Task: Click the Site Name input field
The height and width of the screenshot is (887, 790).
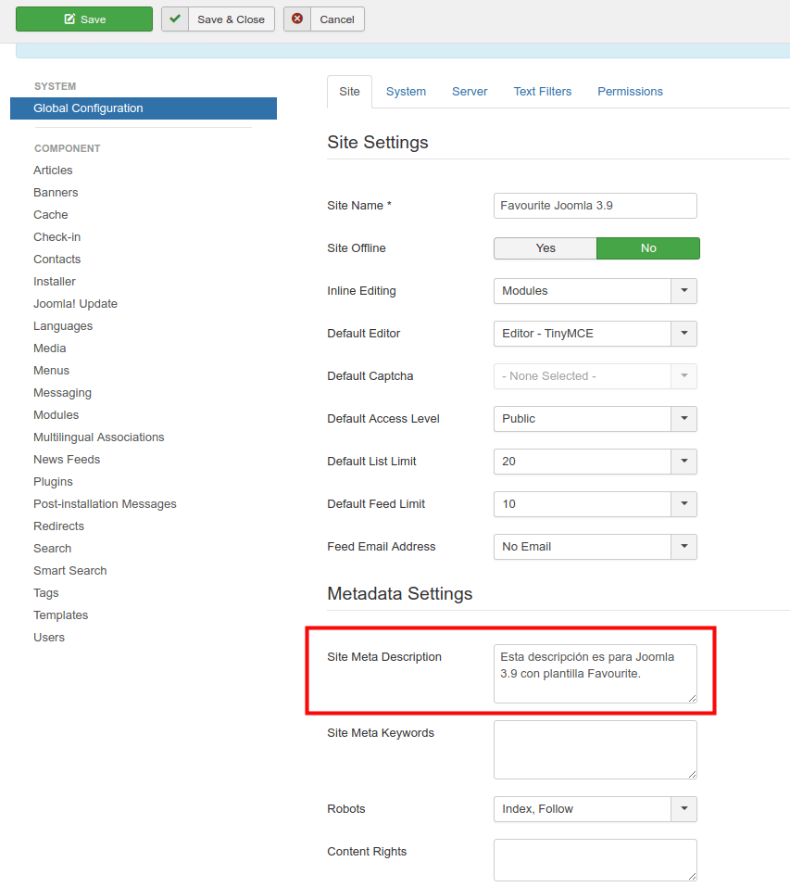Action: tap(595, 206)
